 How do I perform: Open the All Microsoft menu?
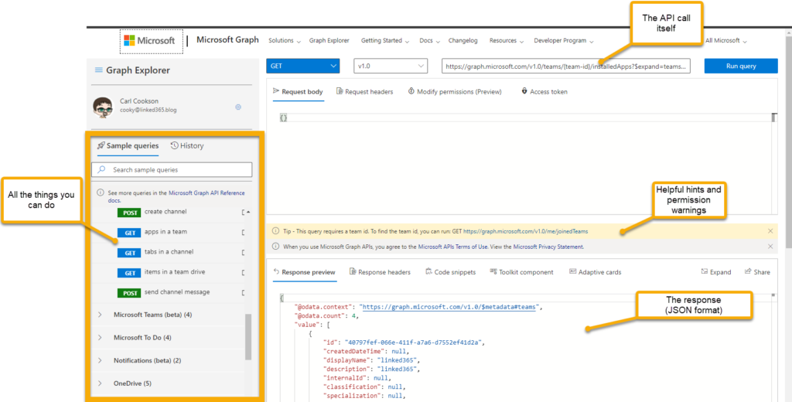725,41
